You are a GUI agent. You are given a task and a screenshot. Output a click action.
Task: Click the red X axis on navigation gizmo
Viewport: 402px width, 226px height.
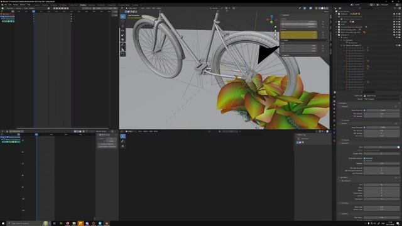[x=268, y=19]
